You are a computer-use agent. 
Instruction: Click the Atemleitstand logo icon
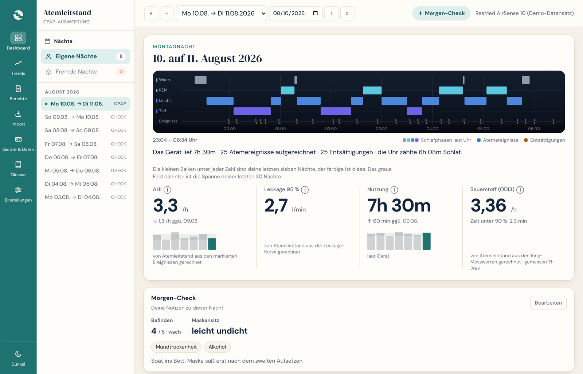pyautogui.click(x=18, y=15)
